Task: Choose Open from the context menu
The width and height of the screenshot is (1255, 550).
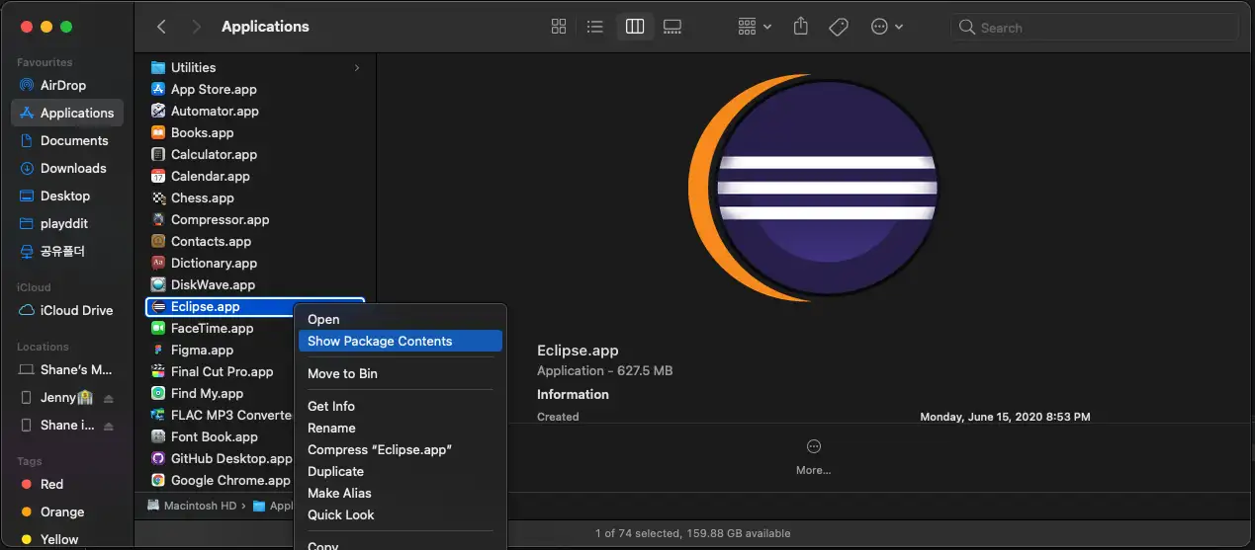Action: (x=401, y=319)
